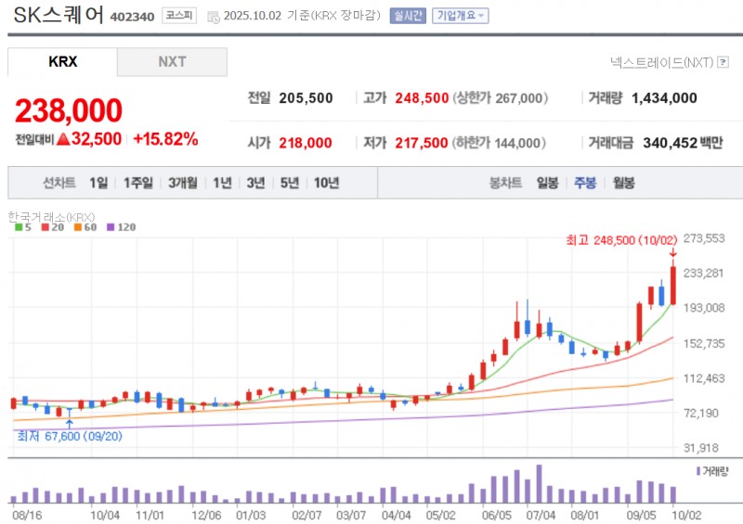Click the 07/04 date axis label
The width and height of the screenshot is (743, 524).
(541, 515)
